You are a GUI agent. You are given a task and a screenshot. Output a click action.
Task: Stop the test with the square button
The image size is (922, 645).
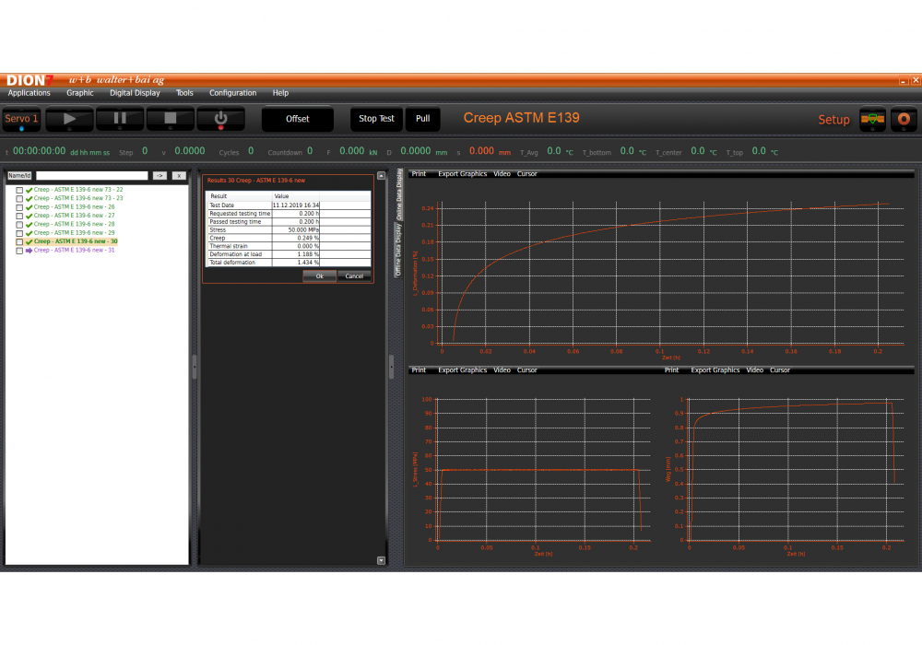click(x=171, y=119)
